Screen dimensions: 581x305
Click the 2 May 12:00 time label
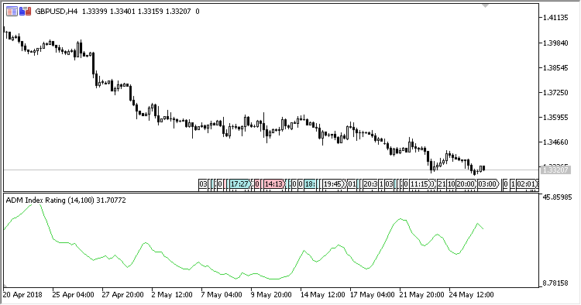pos(172,295)
